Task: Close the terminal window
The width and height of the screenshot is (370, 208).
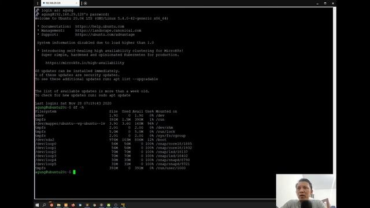Action: pyautogui.click(x=333, y=3)
